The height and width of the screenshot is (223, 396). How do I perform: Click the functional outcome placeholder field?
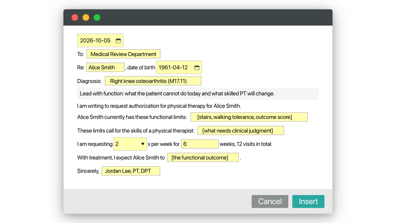203,158
